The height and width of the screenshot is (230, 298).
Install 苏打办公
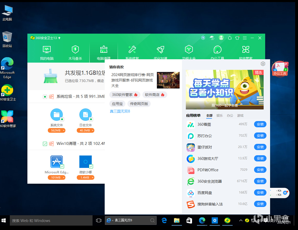click(260, 136)
